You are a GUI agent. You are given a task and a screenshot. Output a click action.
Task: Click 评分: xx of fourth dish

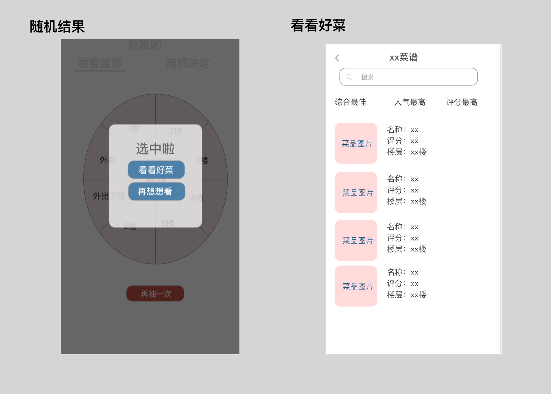click(402, 283)
